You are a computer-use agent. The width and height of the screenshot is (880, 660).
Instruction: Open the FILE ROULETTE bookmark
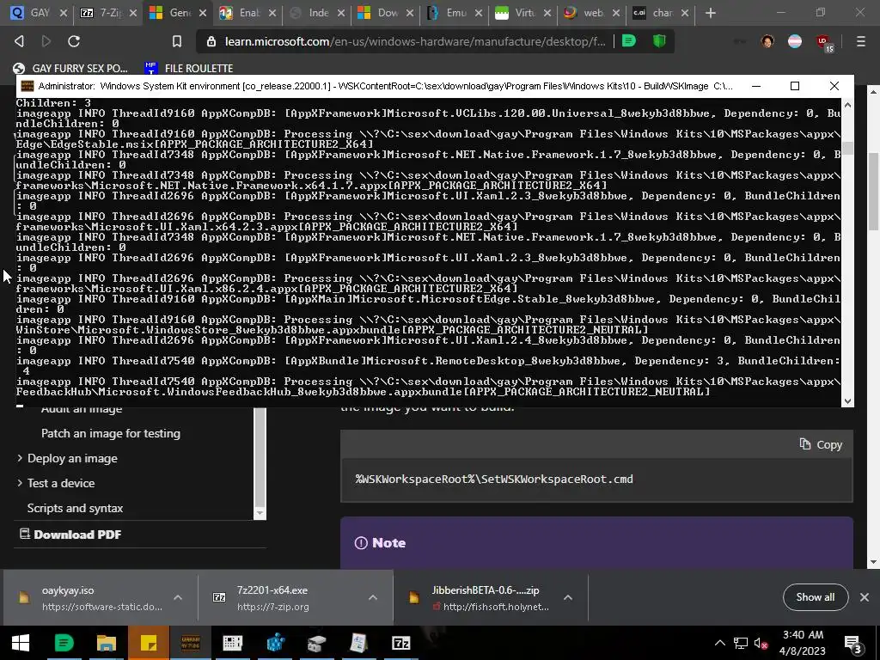[188, 69]
